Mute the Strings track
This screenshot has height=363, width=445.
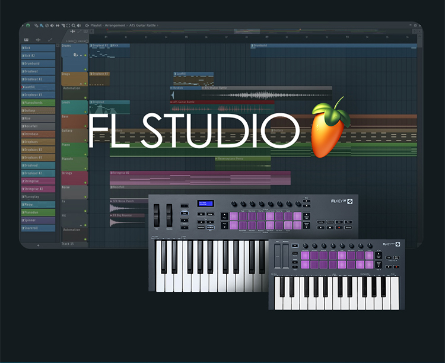pyautogui.click(x=85, y=183)
